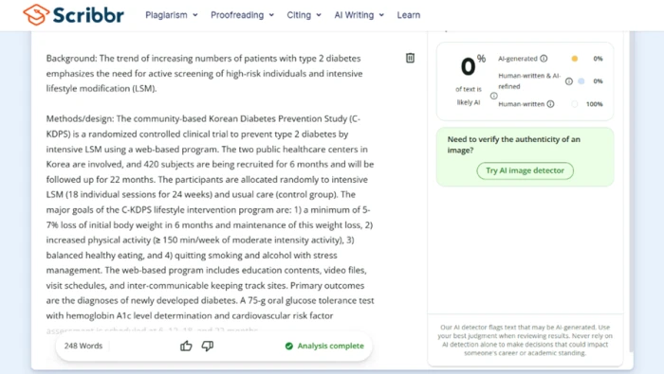Open info icon next to AI-generated

(544, 59)
